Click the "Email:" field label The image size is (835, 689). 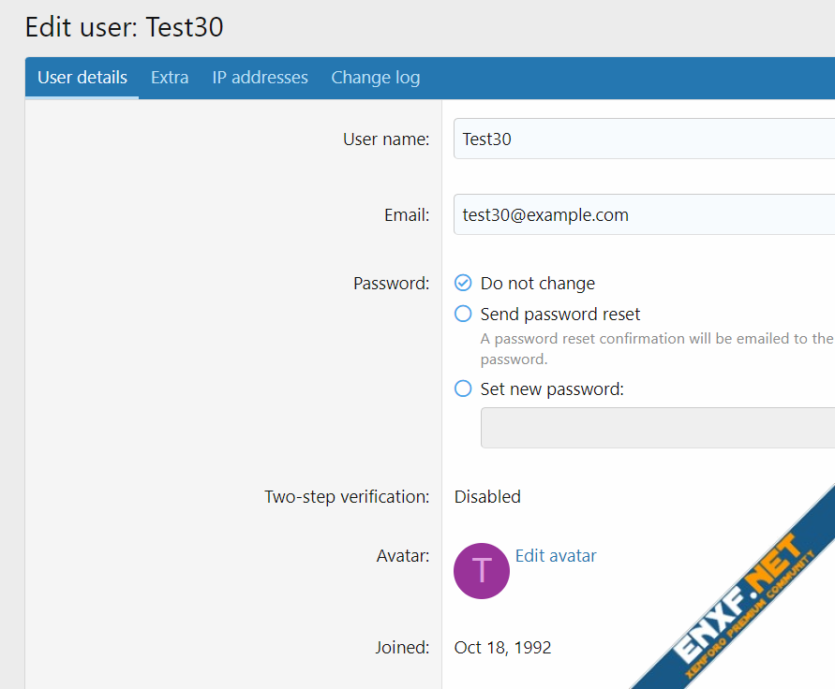(x=406, y=215)
